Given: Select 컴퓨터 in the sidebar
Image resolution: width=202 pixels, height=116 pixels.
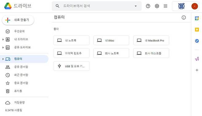Looking at the screenshot, I should tap(24, 59).
